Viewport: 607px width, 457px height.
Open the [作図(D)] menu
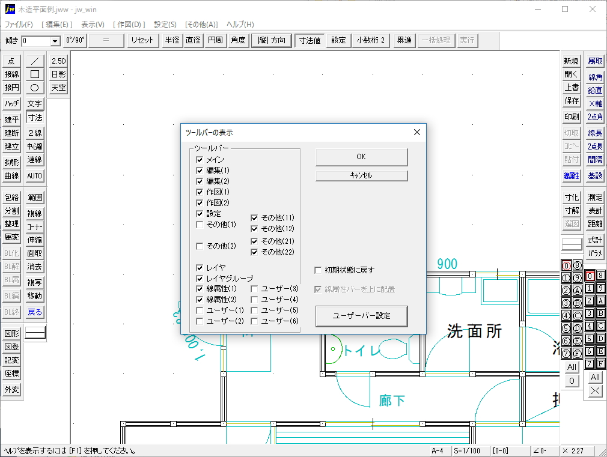[129, 25]
